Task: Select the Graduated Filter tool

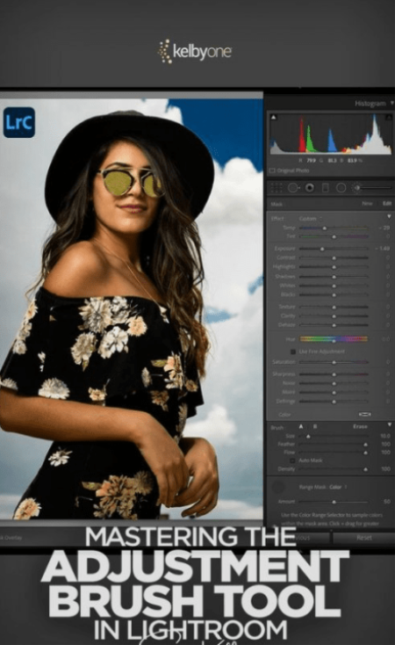Action: coord(325,188)
